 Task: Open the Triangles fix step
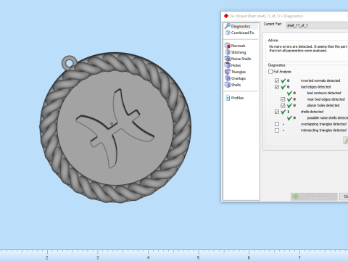[236, 72]
